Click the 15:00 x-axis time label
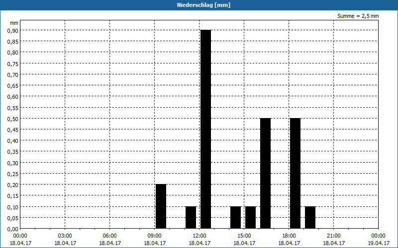 (x=244, y=236)
